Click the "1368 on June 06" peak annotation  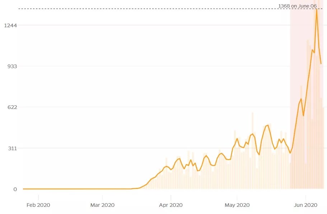tap(297, 6)
